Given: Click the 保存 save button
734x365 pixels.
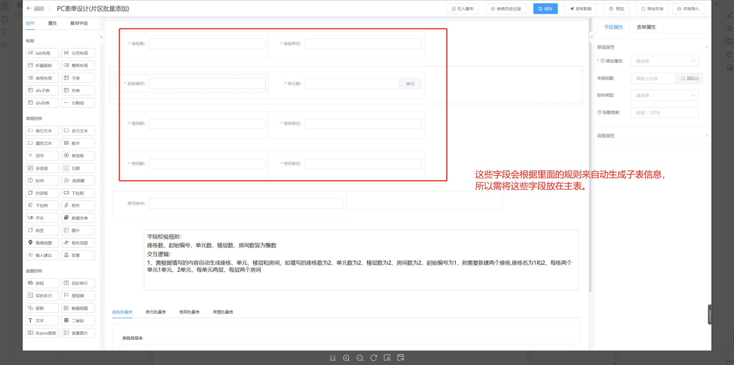Looking at the screenshot, I should pos(545,9).
